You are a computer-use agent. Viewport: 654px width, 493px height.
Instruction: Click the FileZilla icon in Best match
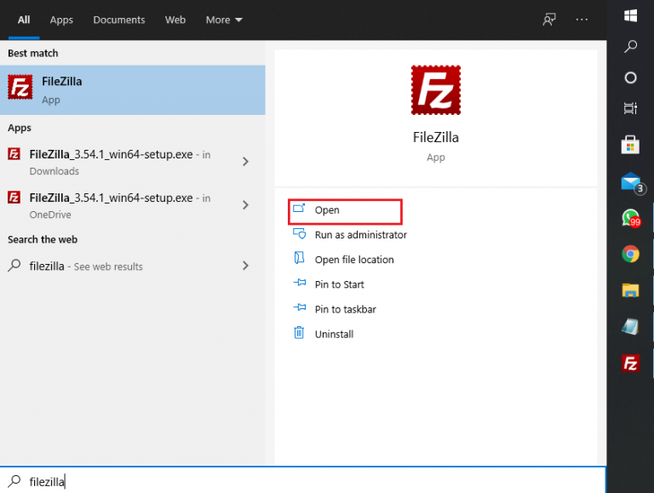[20, 87]
